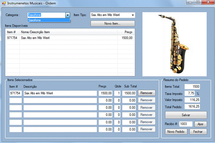Click the fifth row Remover button

coord(147,122)
